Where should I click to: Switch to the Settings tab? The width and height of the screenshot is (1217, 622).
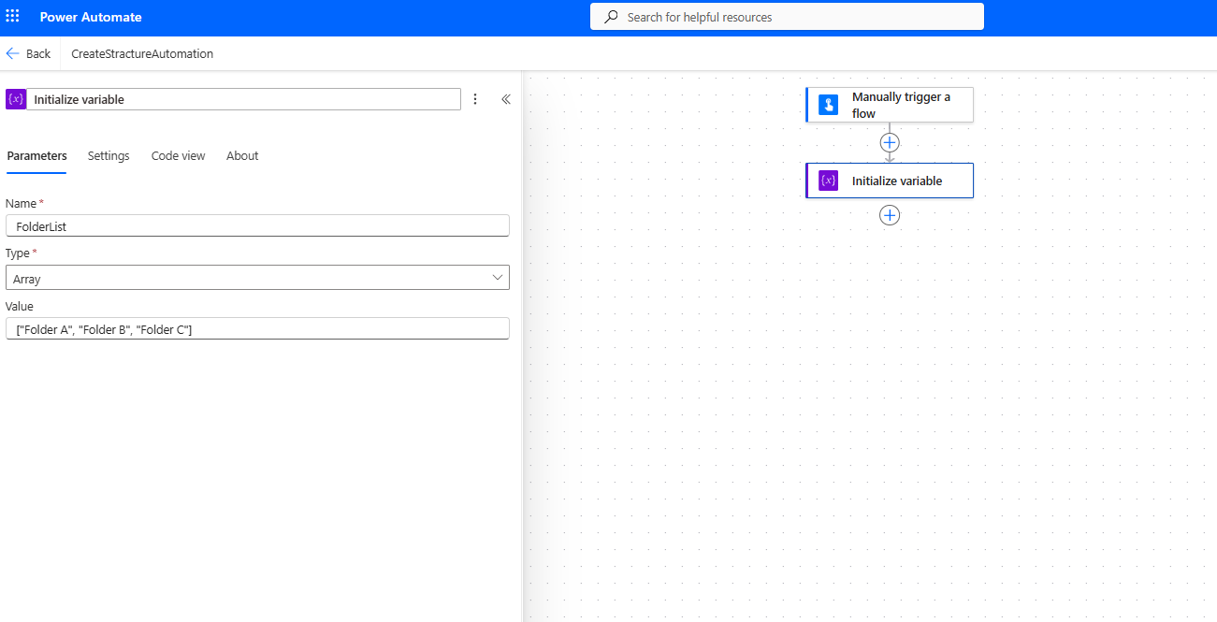[109, 156]
